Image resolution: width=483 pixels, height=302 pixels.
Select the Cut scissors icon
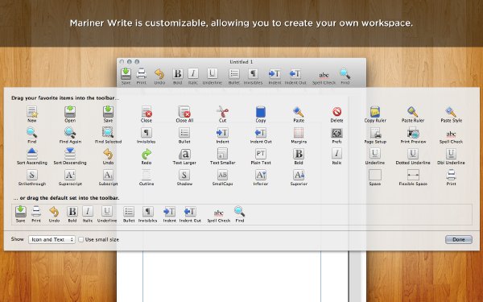pyautogui.click(x=222, y=112)
